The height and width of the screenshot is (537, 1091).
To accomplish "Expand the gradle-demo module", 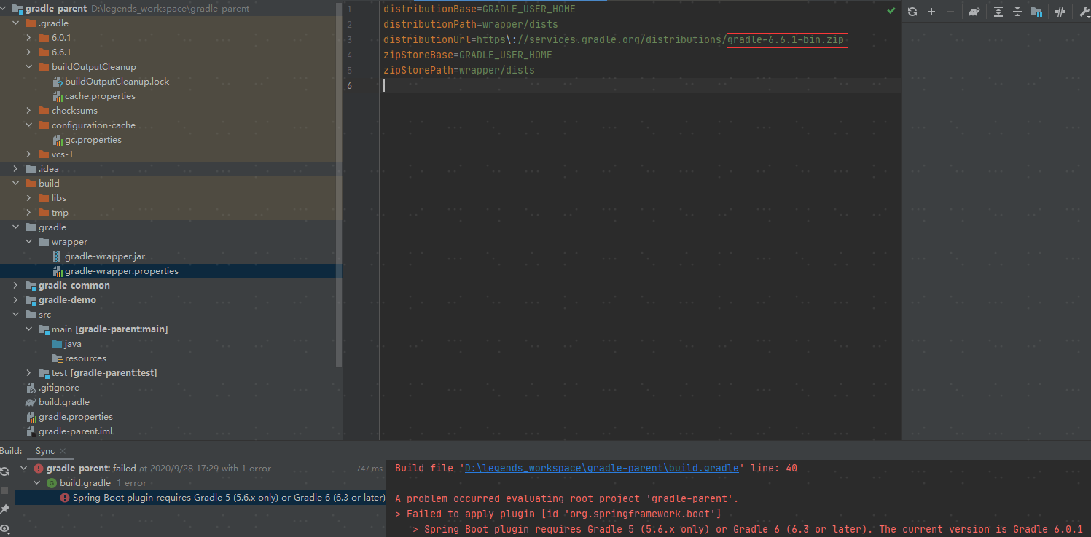I will coord(15,300).
